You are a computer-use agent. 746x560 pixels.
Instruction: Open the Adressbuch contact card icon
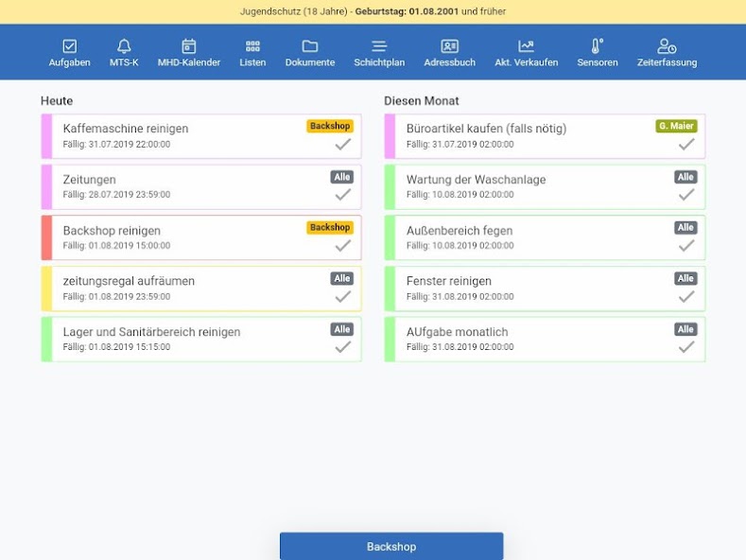click(x=450, y=46)
